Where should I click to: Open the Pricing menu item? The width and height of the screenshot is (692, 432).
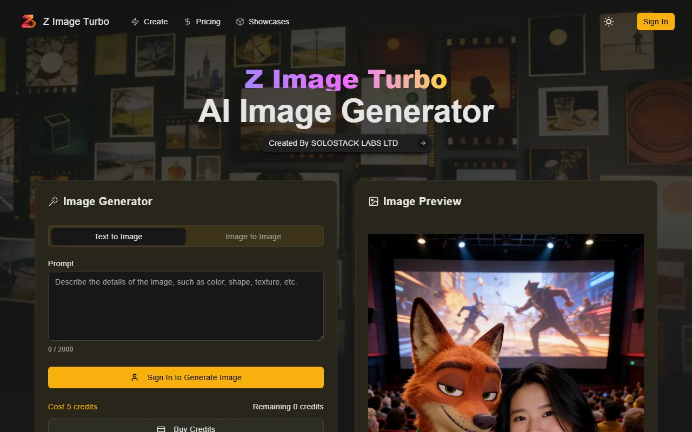coord(208,22)
